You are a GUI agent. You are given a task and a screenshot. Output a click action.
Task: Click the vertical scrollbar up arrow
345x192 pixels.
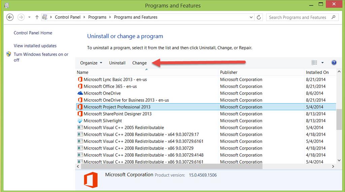click(339, 72)
